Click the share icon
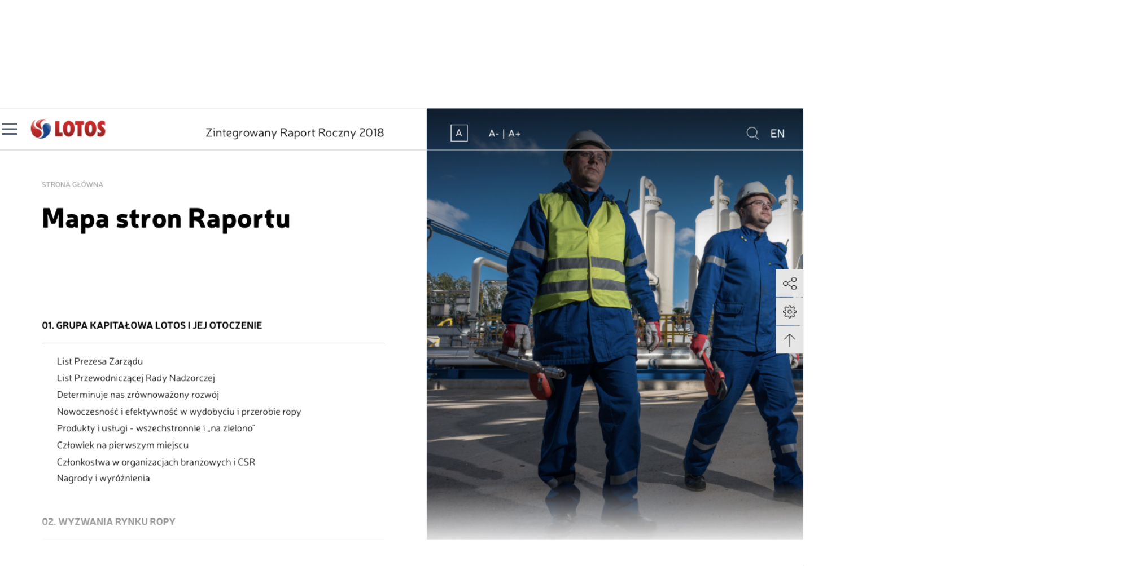Viewport: 1129px width, 566px height. coord(789,283)
